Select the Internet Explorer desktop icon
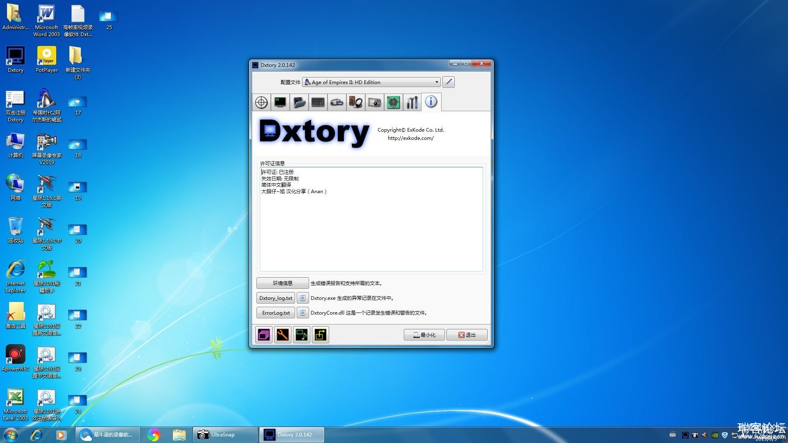Viewport: 788px width, 443px height. pyautogui.click(x=16, y=276)
